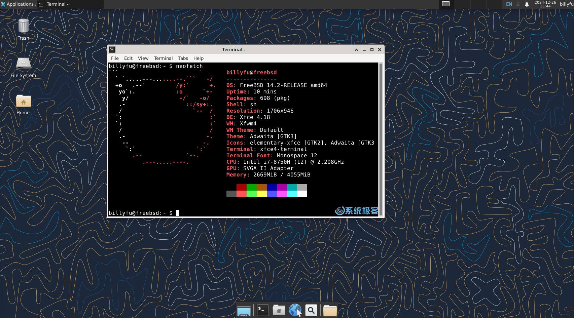
Task: Click the bright magenta color block in palette
Action: click(x=282, y=194)
